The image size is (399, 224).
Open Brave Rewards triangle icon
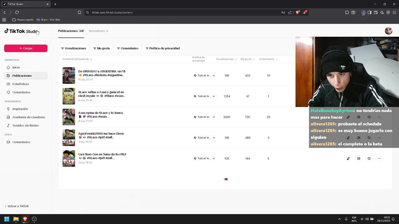tap(305, 12)
